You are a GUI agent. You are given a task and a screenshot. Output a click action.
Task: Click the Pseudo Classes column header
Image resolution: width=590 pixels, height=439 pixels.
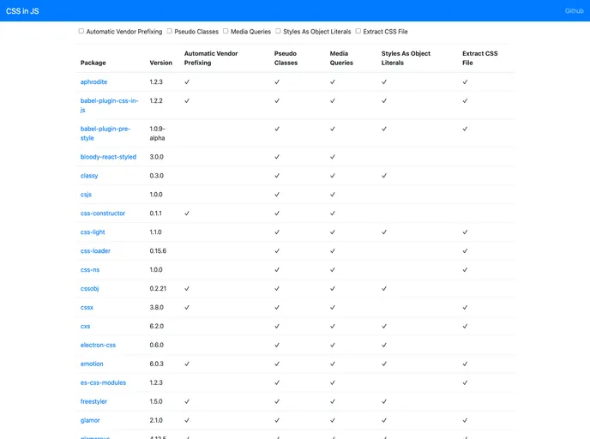(286, 58)
